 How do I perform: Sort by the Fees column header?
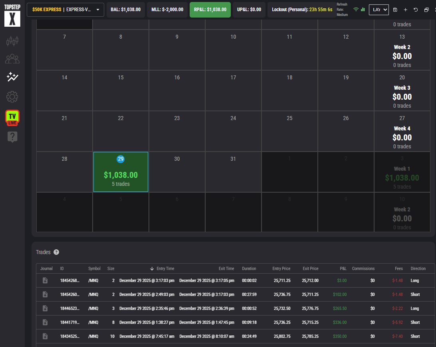click(399, 268)
